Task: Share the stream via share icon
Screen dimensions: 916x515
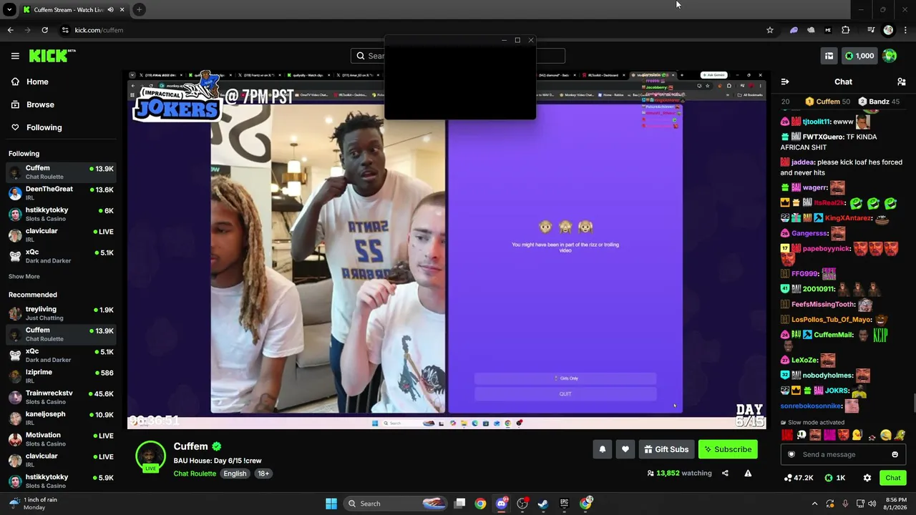Action: 725,473
